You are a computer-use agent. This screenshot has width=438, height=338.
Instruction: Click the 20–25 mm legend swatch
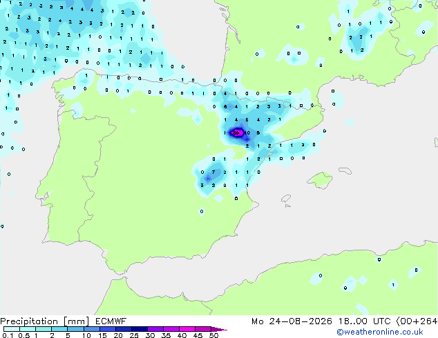123,329
